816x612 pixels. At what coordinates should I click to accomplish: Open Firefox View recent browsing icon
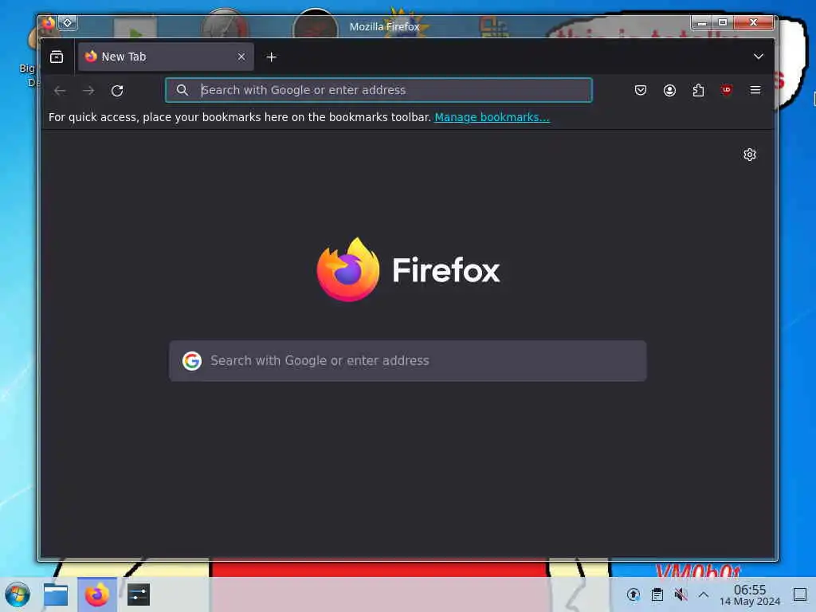point(57,57)
